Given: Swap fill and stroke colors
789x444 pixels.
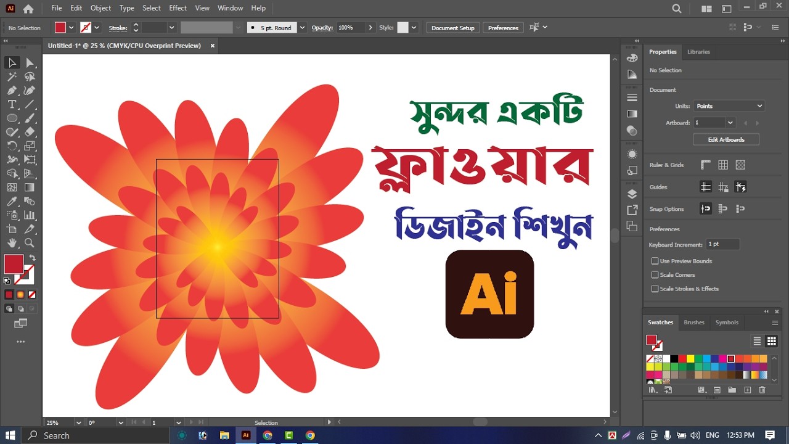Looking at the screenshot, I should pos(32,258).
